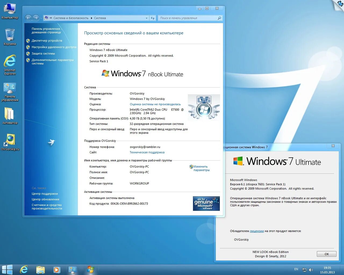Click the Start button in the taskbar

[7, 270]
